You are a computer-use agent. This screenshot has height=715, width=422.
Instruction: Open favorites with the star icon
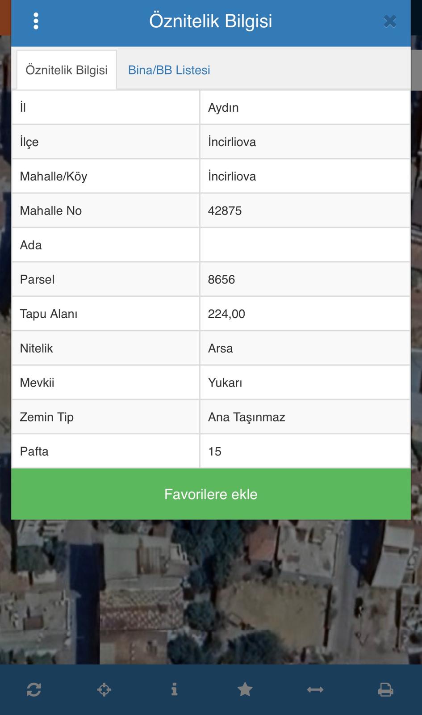(x=245, y=690)
